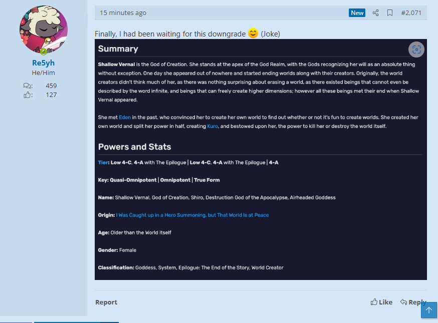Click the reaction score value 127
The image size is (438, 323).
tap(51, 95)
